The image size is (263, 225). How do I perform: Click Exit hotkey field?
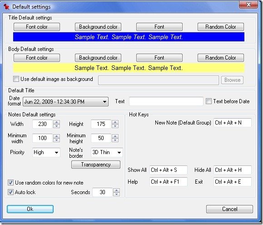click(233, 182)
